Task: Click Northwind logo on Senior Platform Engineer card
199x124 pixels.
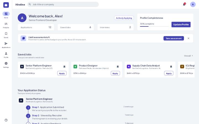Action: point(22,67)
